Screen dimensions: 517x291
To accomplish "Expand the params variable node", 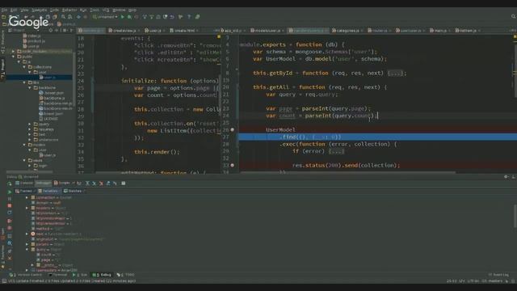I will click(x=27, y=244).
